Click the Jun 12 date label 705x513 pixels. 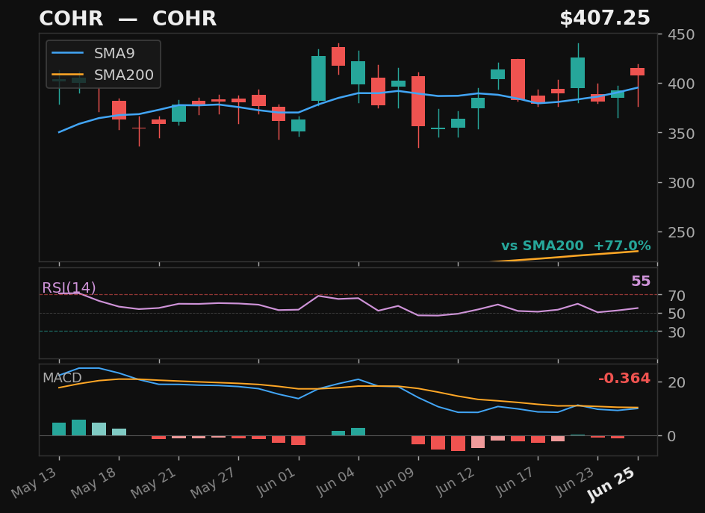[456, 482]
